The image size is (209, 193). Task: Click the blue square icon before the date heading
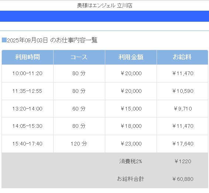point(4,40)
